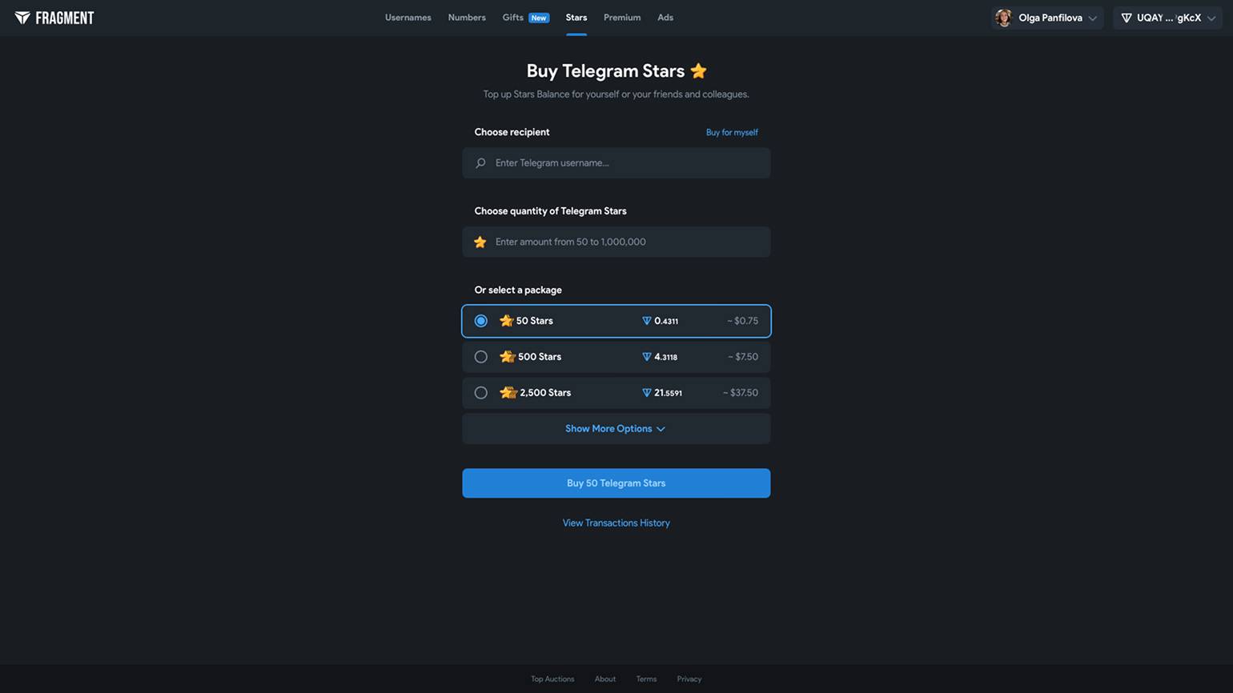Choose the 2,500 Stars radio option
This screenshot has height=693, width=1233.
[x=480, y=393]
